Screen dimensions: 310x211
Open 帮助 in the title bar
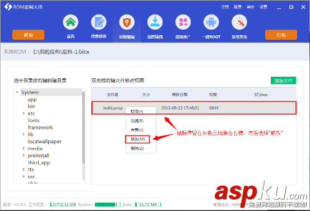[251, 7]
